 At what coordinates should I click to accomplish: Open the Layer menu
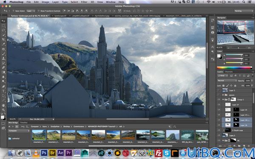click(x=55, y=2)
